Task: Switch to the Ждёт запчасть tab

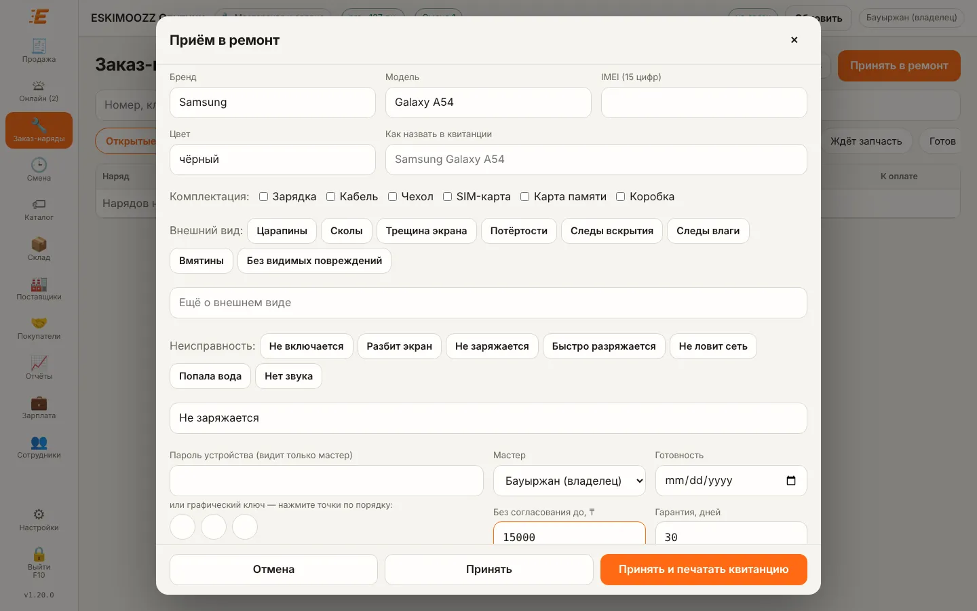Action: [866, 141]
